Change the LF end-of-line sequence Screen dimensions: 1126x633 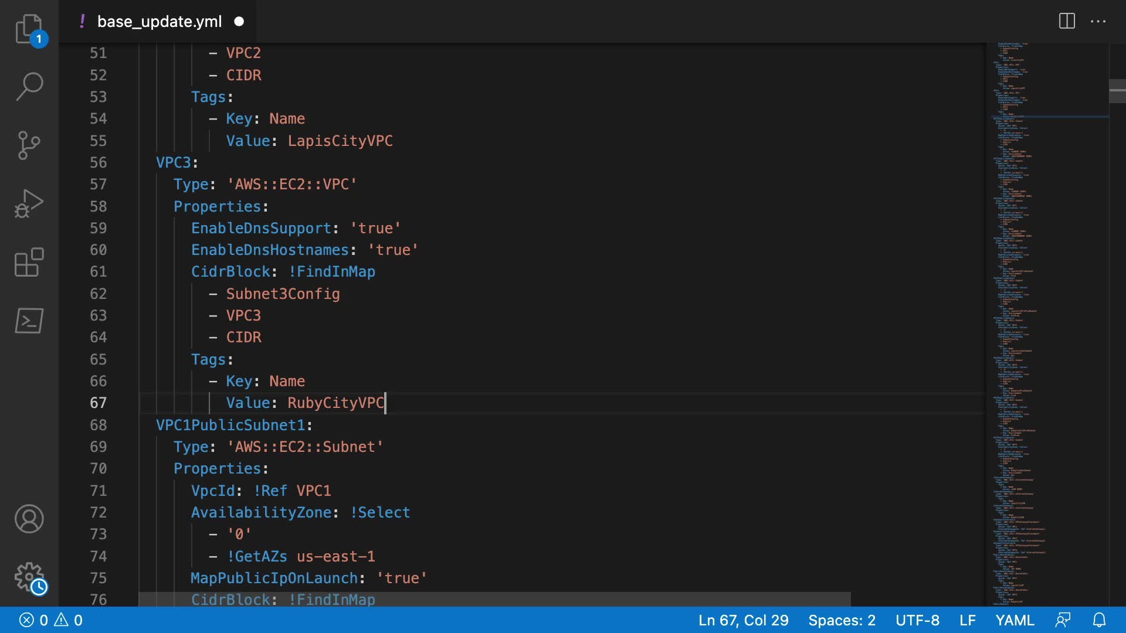[967, 620]
